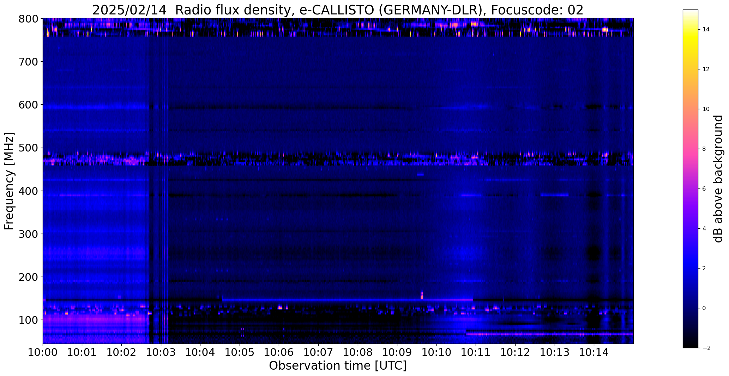Click the 400 frequency tick label
729x376 pixels.
click(28, 191)
